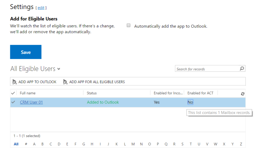Click the Add App for All Eligible Users icon

(65, 82)
